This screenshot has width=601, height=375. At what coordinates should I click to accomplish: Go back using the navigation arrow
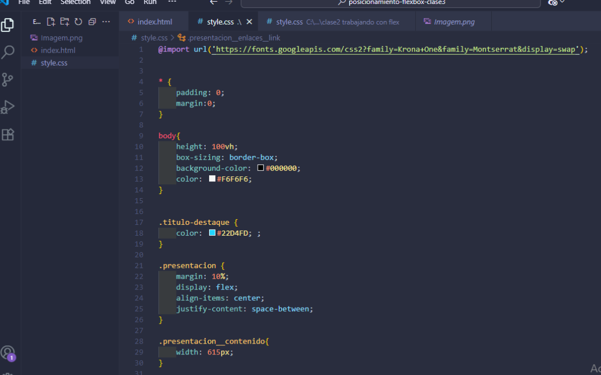214,2
